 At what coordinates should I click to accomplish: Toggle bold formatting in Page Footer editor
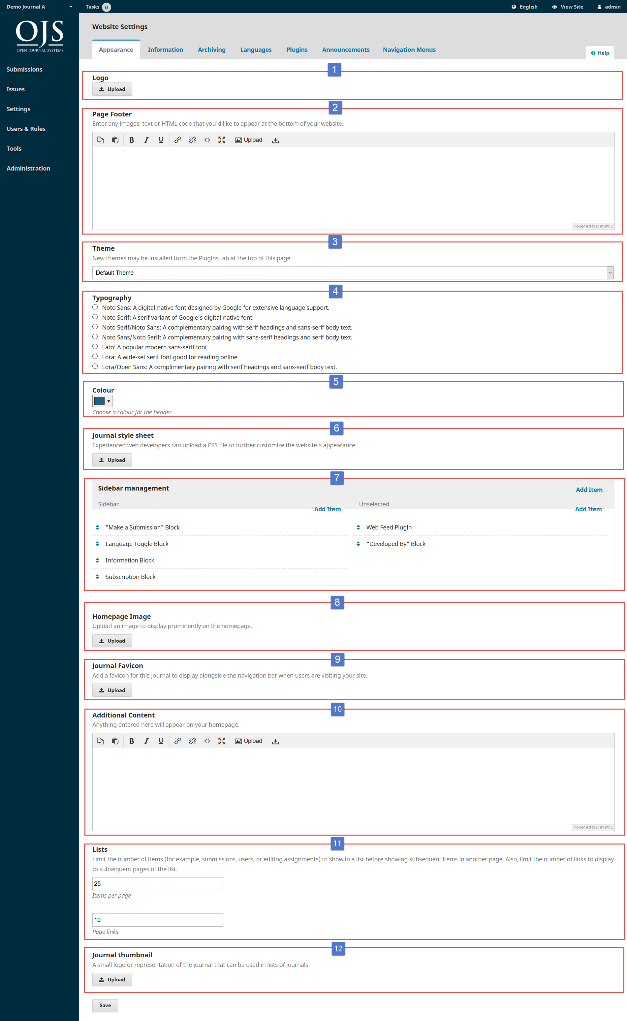point(132,140)
